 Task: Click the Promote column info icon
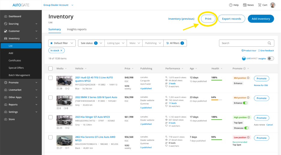[244, 69]
